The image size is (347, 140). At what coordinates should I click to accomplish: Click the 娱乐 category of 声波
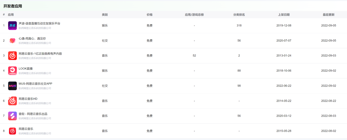click(105, 26)
